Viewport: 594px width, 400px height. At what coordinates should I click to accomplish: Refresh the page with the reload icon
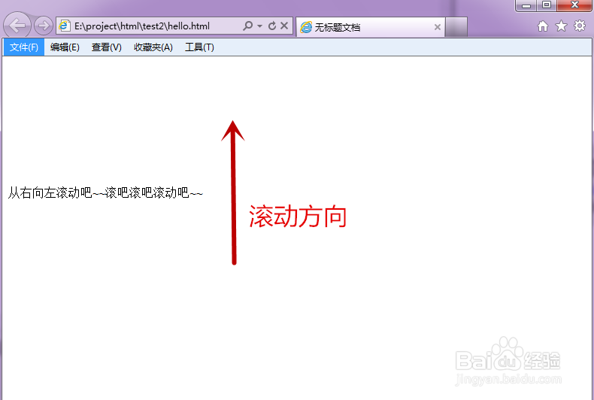click(272, 26)
